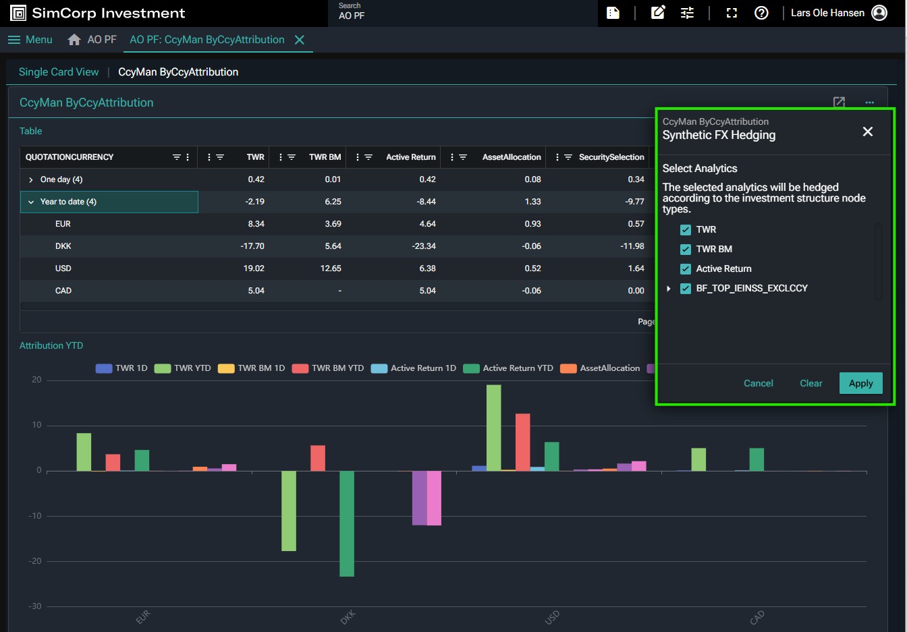Image resolution: width=907 pixels, height=632 pixels.
Task: Uncheck the TWR BM analytics checkbox
Action: click(686, 250)
